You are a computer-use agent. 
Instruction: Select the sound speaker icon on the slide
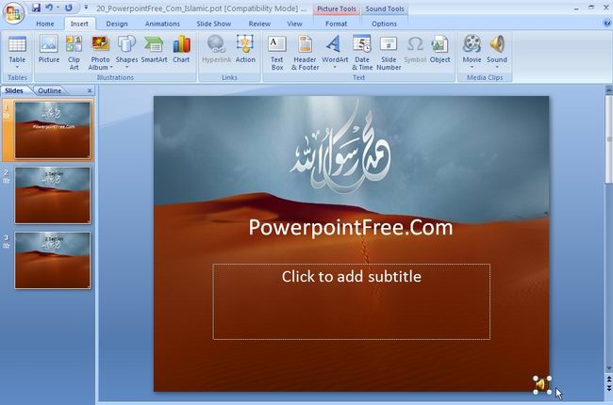coord(542,385)
